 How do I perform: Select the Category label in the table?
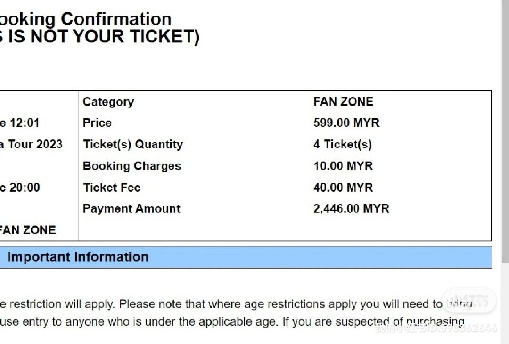pos(108,102)
